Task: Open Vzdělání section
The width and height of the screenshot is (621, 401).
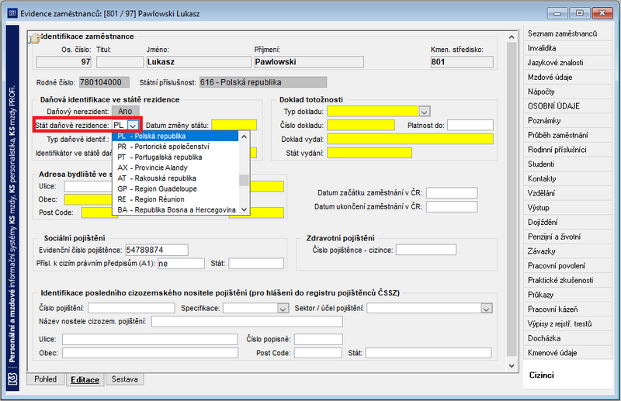Action: coord(567,193)
